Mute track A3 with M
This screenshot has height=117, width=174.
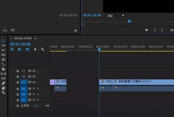click(x=34, y=100)
